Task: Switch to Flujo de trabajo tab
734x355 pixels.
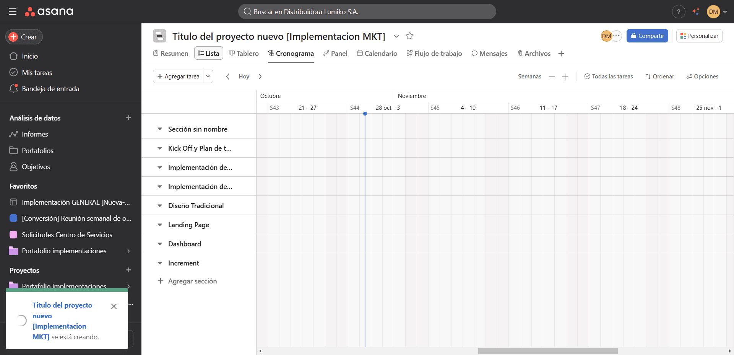Action: point(434,54)
